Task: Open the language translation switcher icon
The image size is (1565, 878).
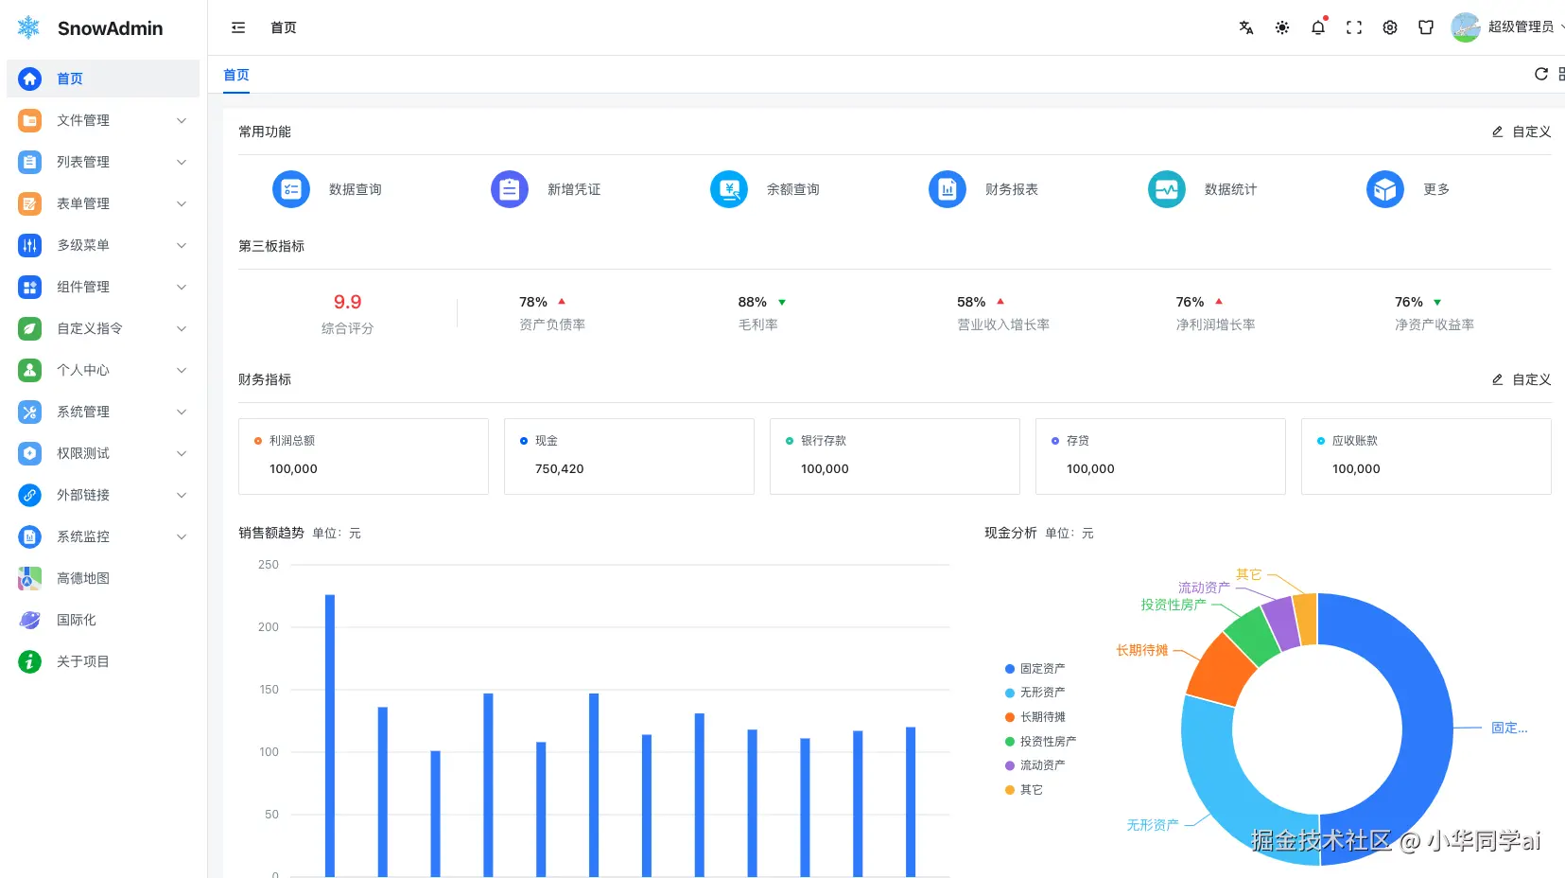Action: point(1246,27)
